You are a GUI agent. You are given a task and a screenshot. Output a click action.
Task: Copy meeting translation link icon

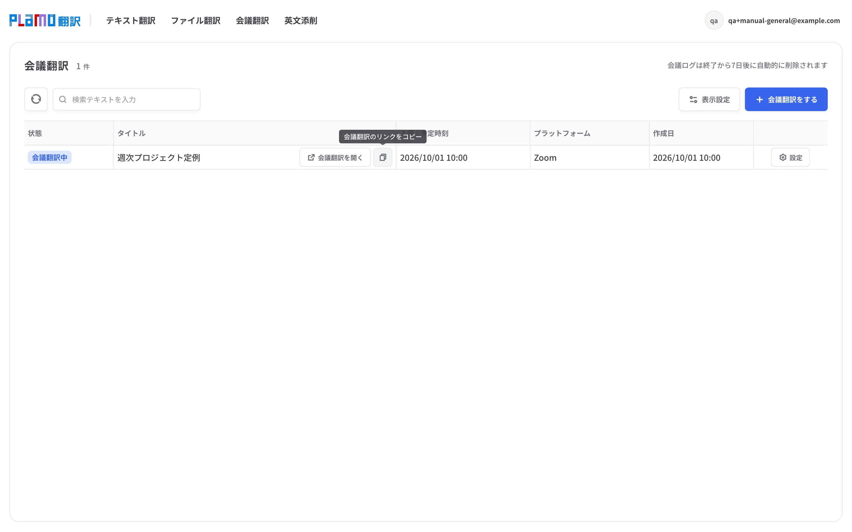tap(383, 157)
